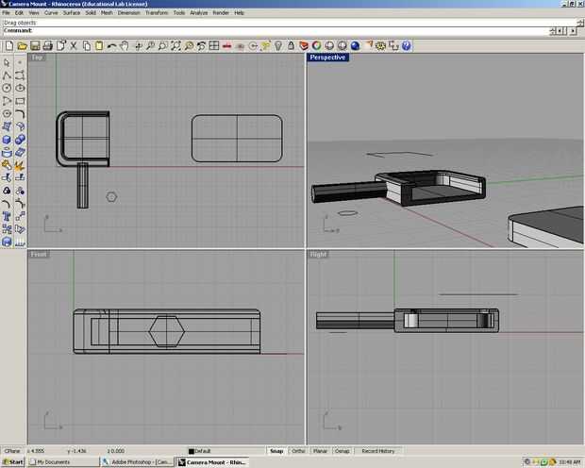Click the CPlane coordinate label
The width and height of the screenshot is (585, 468).
(12, 451)
